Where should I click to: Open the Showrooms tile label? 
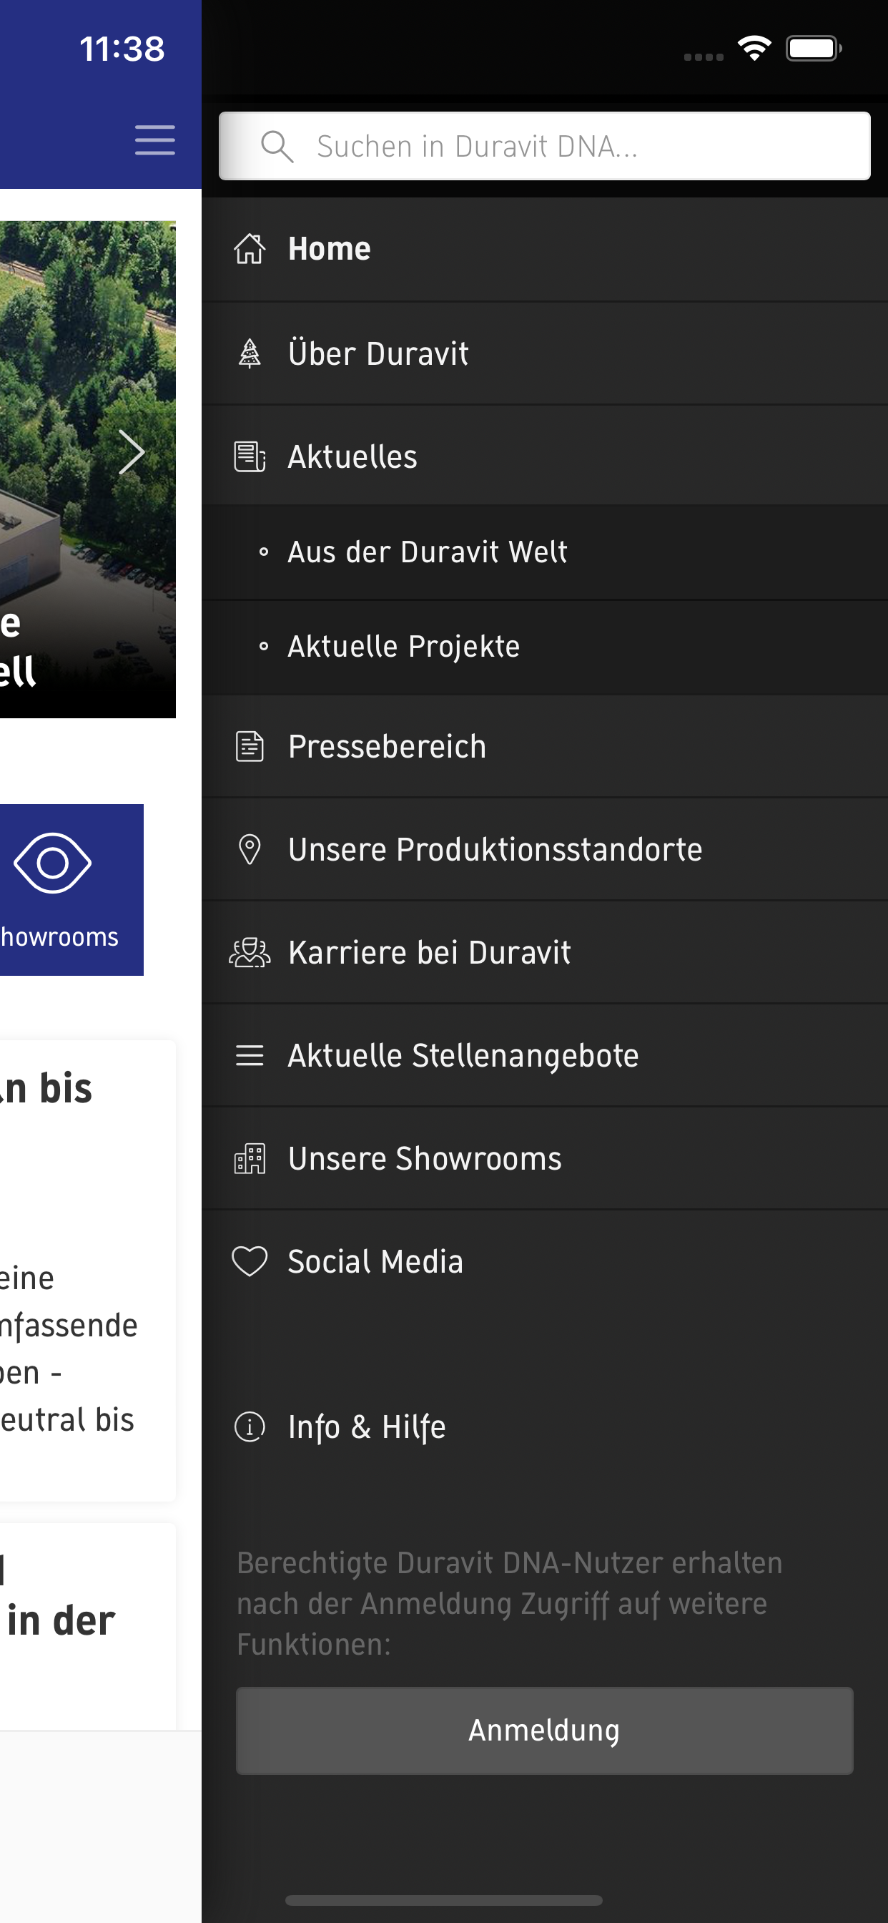(x=59, y=937)
